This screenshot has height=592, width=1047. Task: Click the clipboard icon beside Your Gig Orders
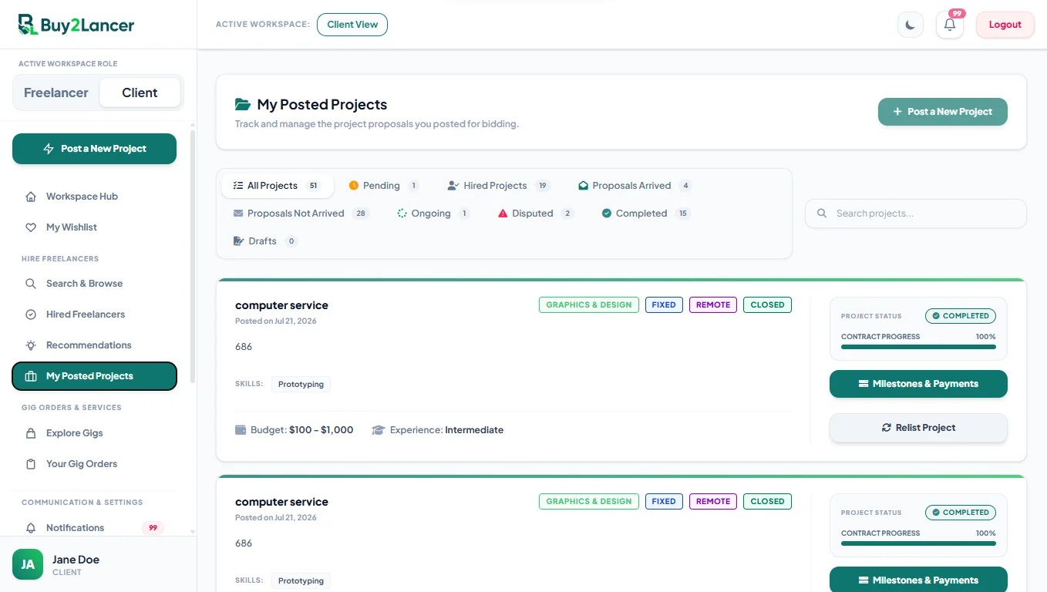[x=31, y=464]
